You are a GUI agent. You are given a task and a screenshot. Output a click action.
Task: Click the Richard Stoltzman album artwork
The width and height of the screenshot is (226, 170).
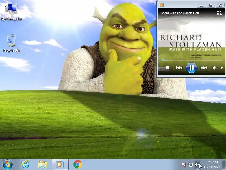coord(192,42)
